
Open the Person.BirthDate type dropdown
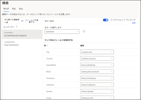click(97, 65)
